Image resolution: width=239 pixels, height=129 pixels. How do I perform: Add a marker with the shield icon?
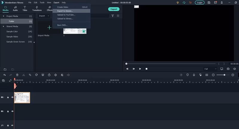pos(188,75)
